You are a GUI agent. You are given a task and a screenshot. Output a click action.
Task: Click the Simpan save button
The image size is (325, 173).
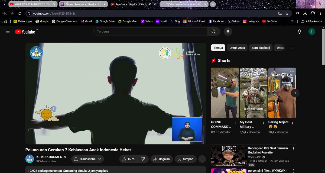(x=186, y=159)
